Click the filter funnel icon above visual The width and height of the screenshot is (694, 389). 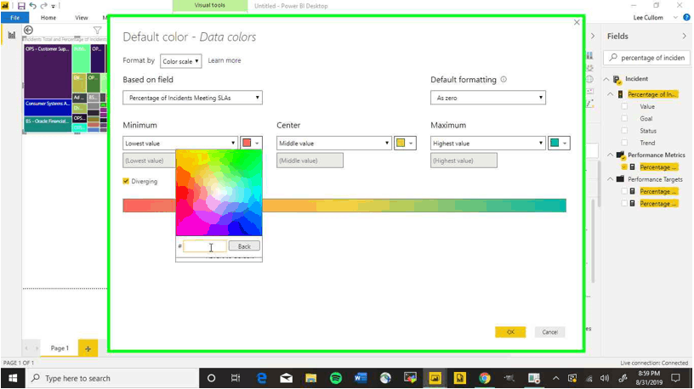pos(97,31)
